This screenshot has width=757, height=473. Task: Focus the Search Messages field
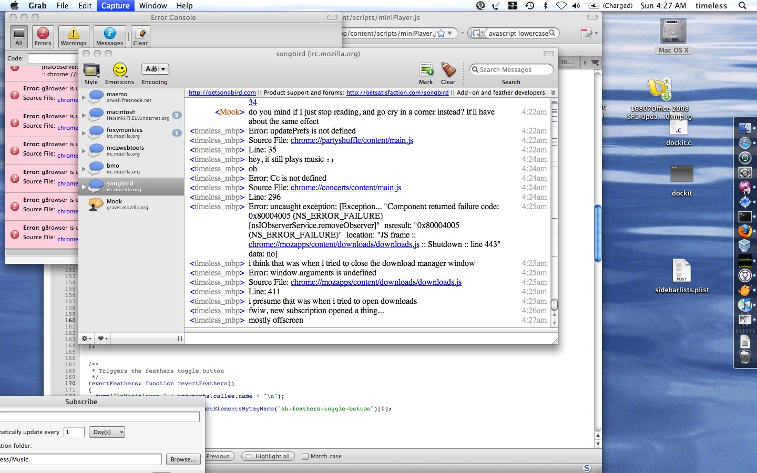click(x=511, y=69)
